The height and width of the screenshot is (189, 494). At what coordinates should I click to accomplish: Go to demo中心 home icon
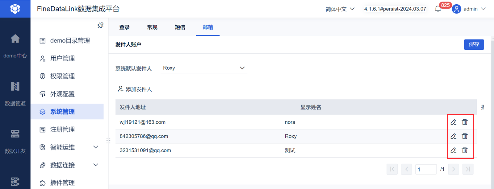click(15, 39)
